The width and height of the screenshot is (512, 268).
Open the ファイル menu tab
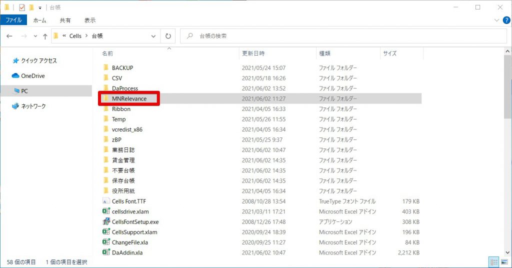click(13, 20)
